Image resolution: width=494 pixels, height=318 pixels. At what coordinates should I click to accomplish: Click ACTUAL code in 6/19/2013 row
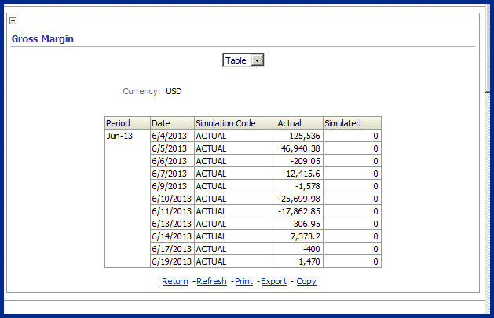(235, 261)
